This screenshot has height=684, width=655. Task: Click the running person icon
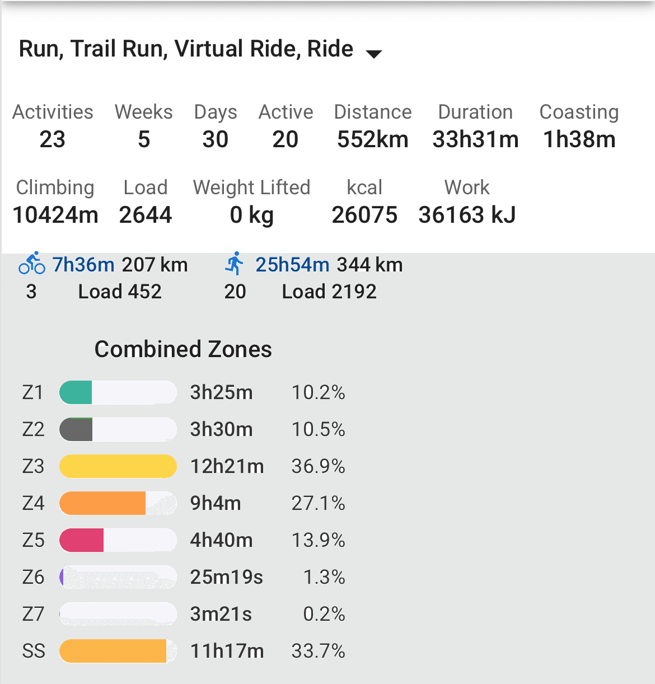[235, 264]
